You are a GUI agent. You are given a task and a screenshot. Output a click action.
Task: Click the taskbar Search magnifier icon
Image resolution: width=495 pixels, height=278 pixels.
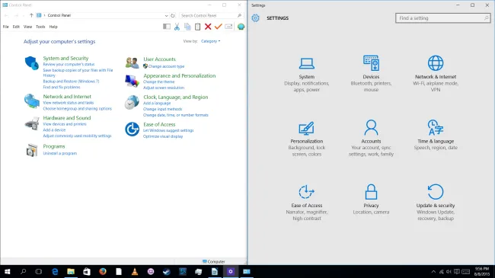point(23,272)
